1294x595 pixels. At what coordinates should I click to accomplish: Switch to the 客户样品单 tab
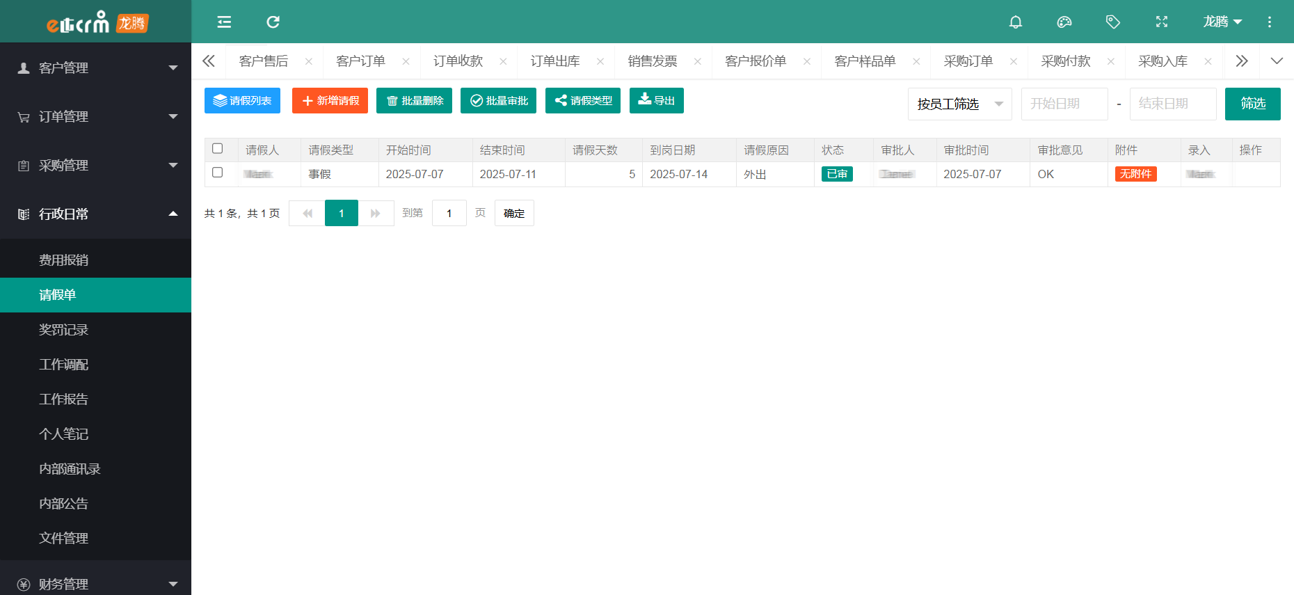point(865,61)
